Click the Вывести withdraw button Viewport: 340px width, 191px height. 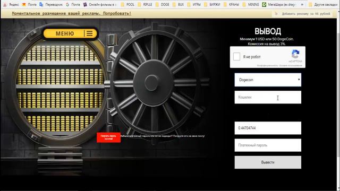(x=268, y=162)
